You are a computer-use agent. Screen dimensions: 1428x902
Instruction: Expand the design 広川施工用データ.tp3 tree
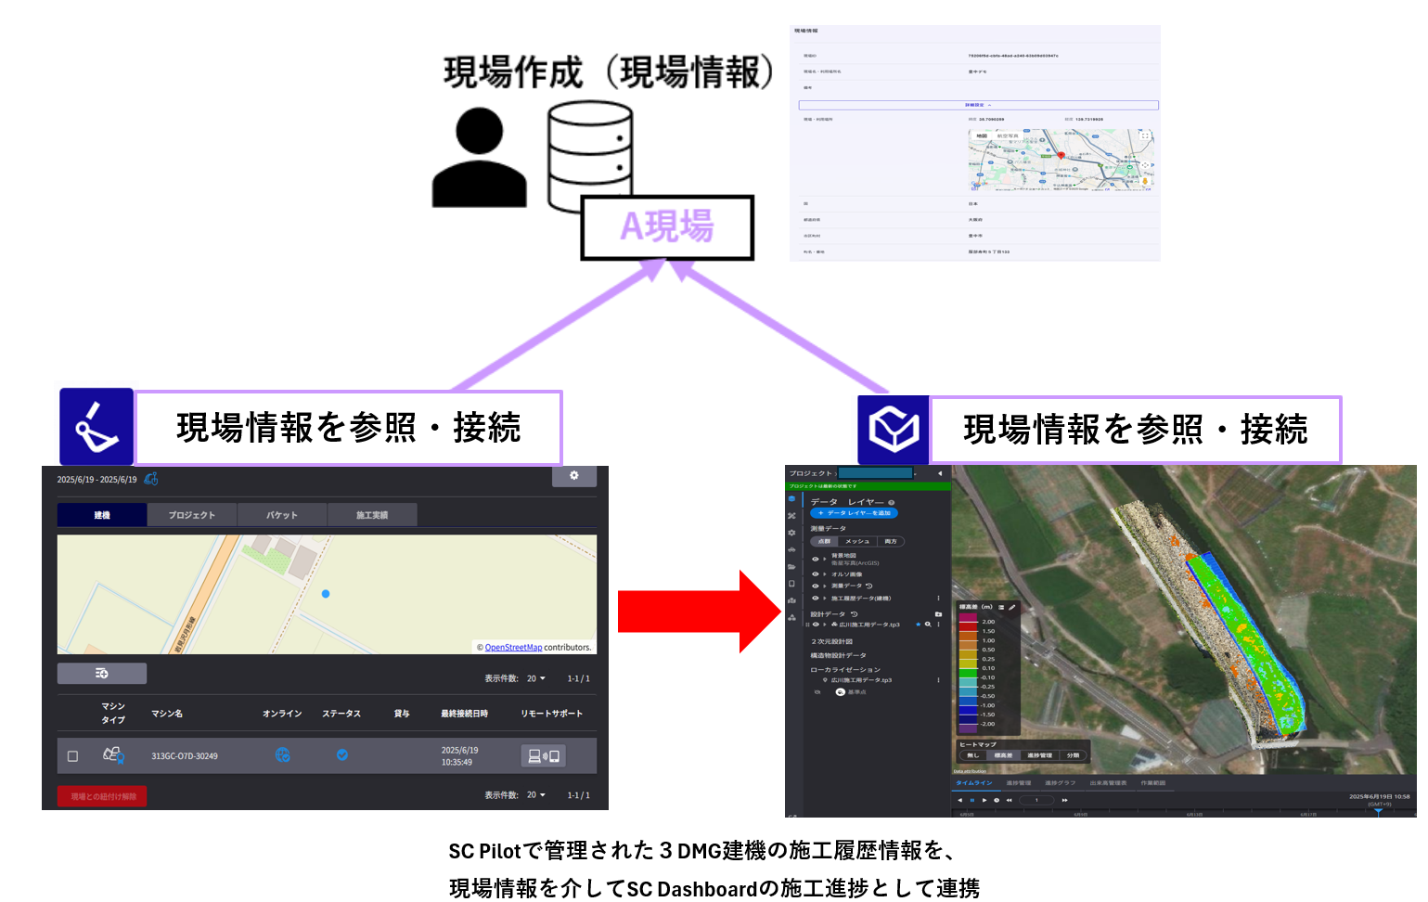[x=825, y=625]
